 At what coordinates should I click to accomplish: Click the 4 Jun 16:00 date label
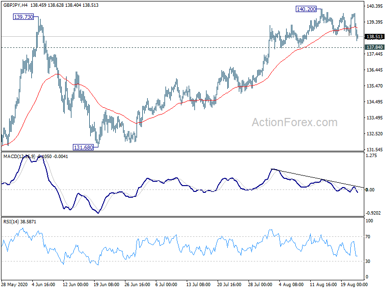click(43, 284)
